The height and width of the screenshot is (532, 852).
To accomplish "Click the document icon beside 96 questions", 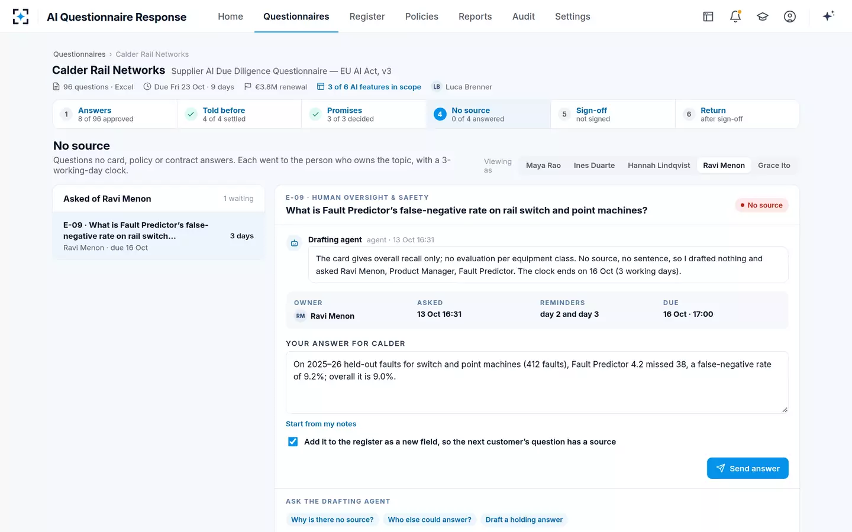I will click(x=56, y=87).
